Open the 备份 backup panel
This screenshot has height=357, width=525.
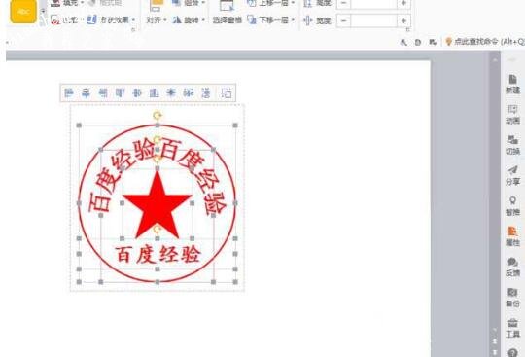tap(512, 298)
